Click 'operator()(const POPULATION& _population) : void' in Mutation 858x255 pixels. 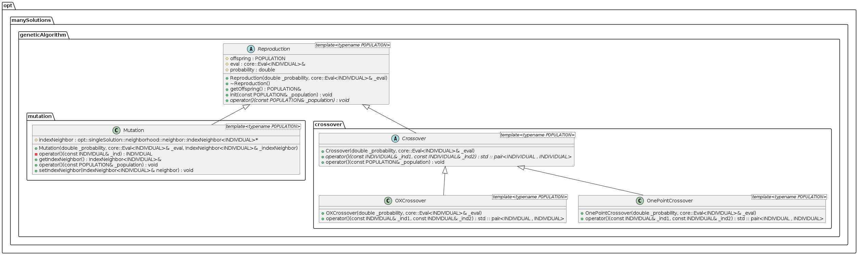coord(98,165)
